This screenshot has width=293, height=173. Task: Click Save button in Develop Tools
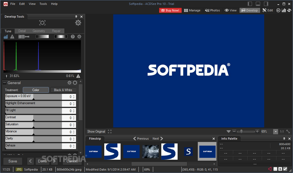(13, 161)
